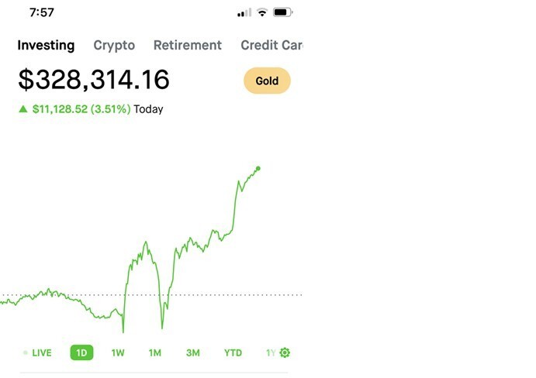This screenshot has width=536, height=378.
Task: Select the 1D time range
Action: [81, 352]
